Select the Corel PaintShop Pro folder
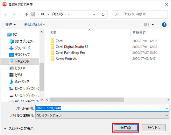Screen dimensions: 171x135 (x=68, y=52)
